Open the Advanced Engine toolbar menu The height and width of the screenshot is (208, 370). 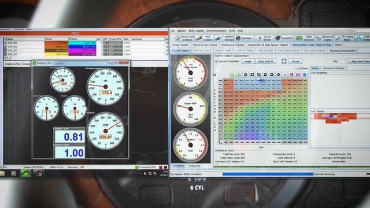[325, 38]
